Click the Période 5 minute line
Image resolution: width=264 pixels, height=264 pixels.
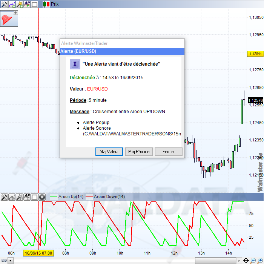pyautogui.click(x=88, y=100)
